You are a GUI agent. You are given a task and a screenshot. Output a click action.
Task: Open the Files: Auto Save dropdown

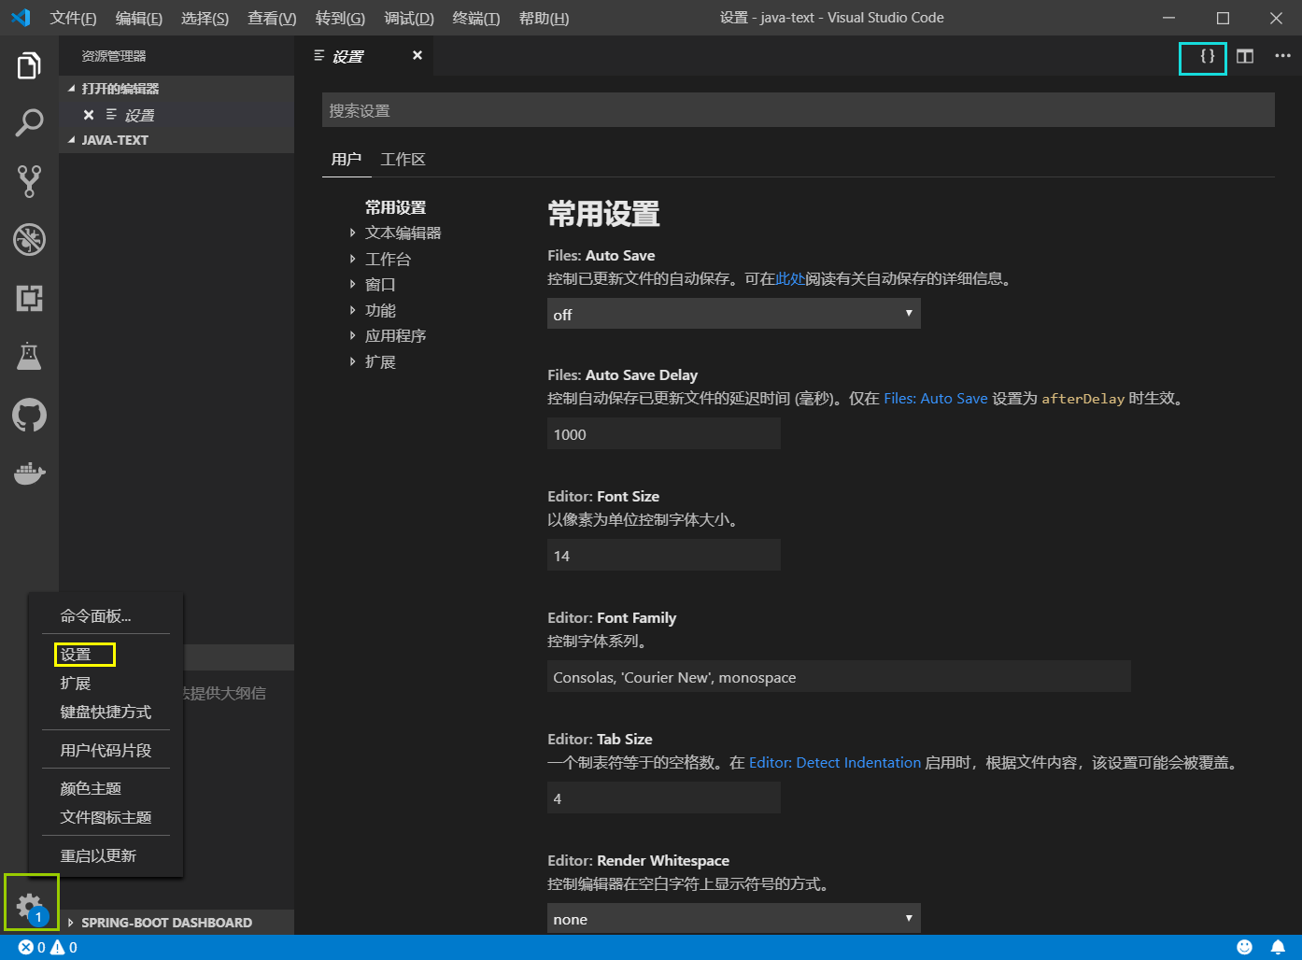734,314
